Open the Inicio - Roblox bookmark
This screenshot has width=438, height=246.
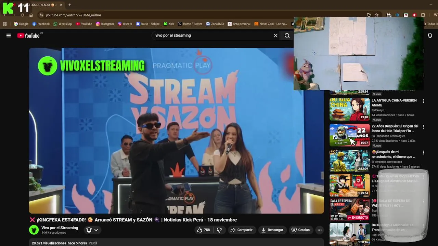click(148, 24)
